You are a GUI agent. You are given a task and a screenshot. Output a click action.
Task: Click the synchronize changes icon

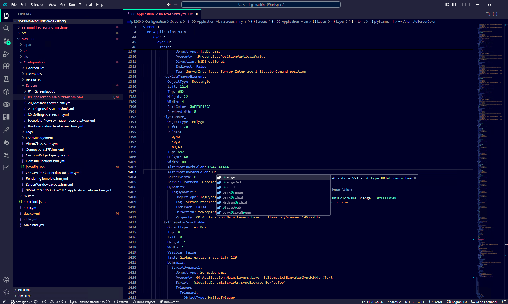point(36,302)
